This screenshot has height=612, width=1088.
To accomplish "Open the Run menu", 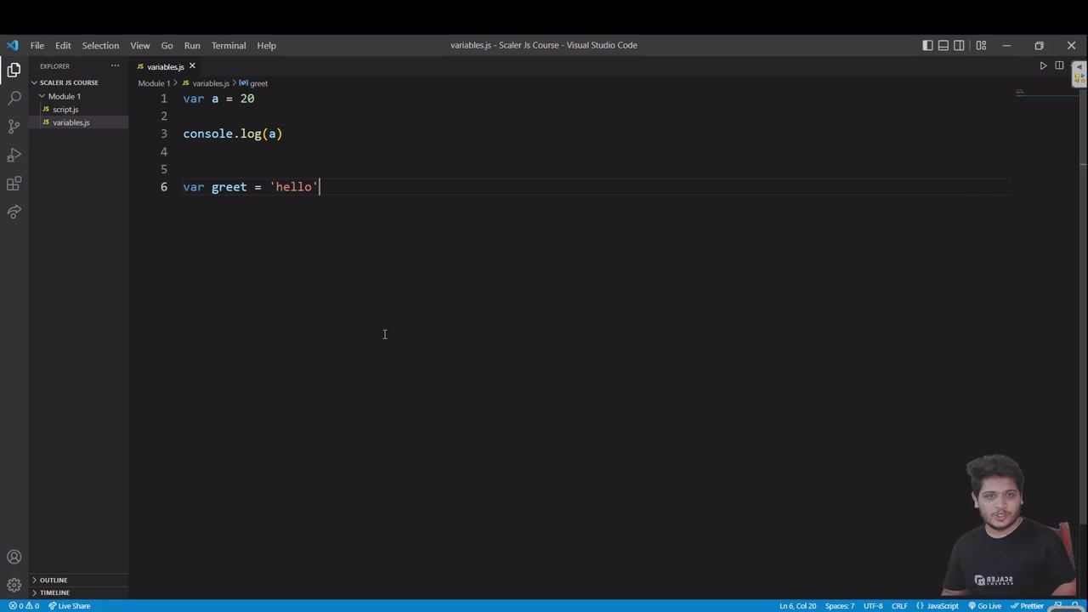I will pyautogui.click(x=192, y=45).
